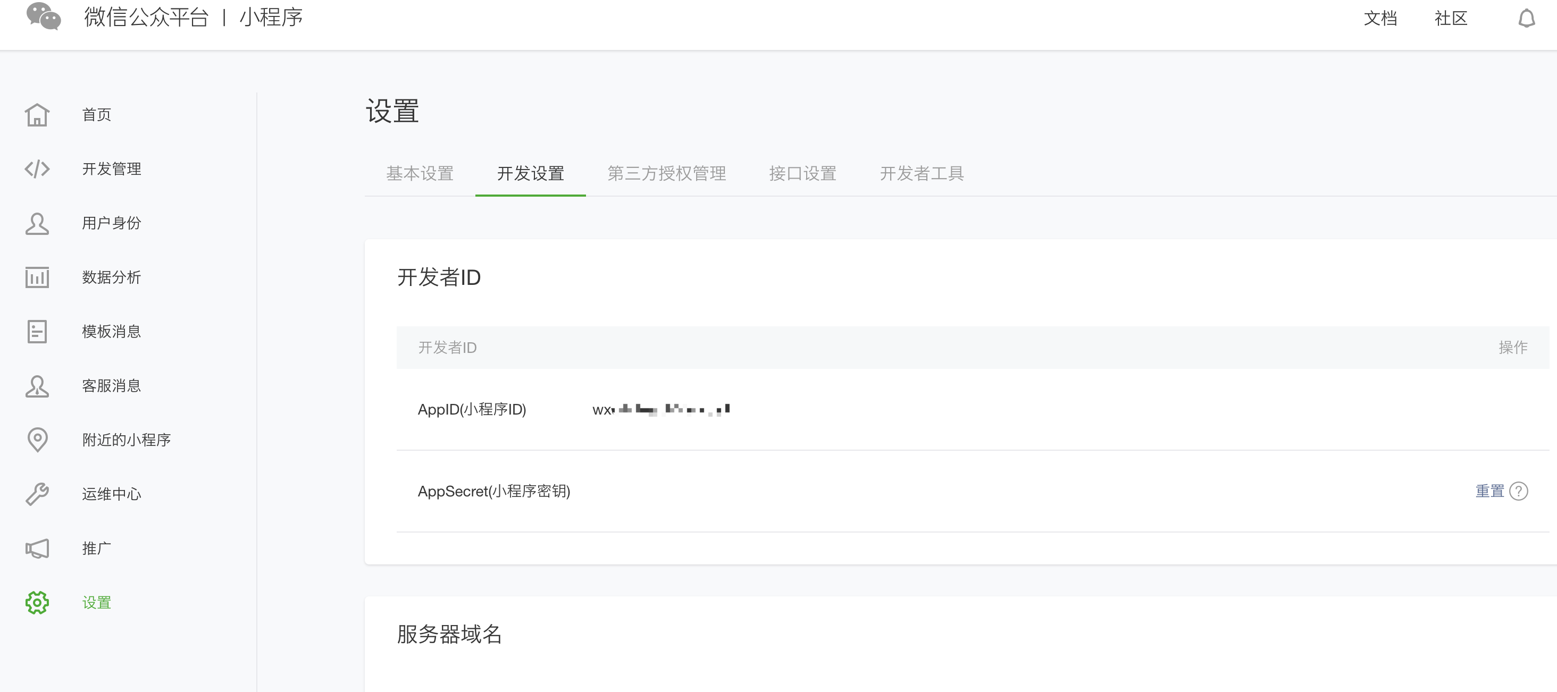Click the WeChat logo icon
The height and width of the screenshot is (692, 1557).
point(44,16)
